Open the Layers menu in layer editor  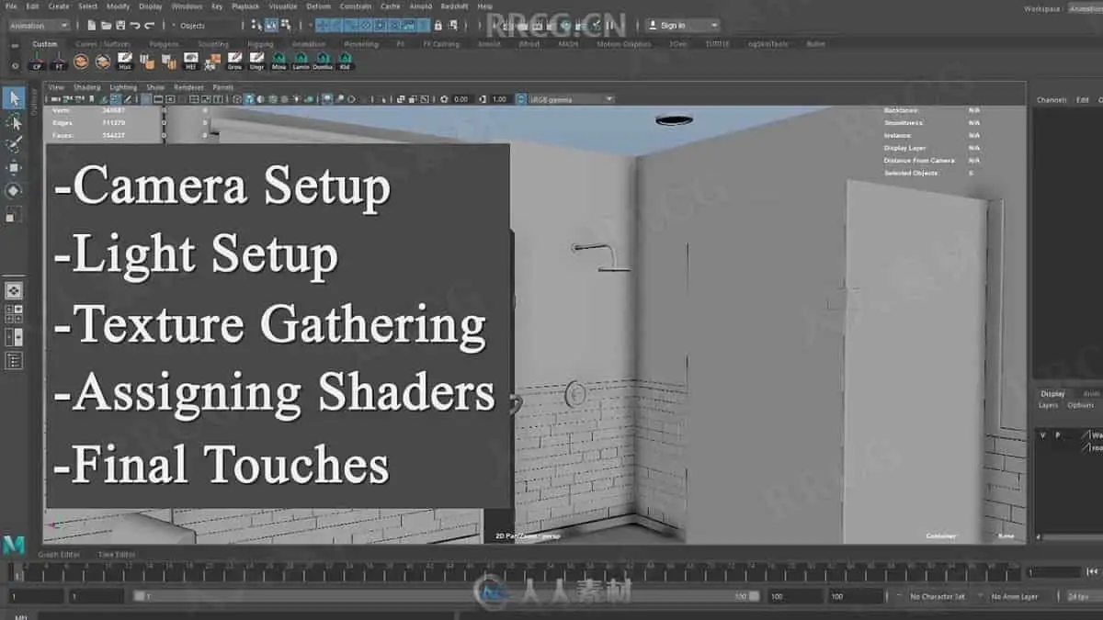[x=1048, y=405]
